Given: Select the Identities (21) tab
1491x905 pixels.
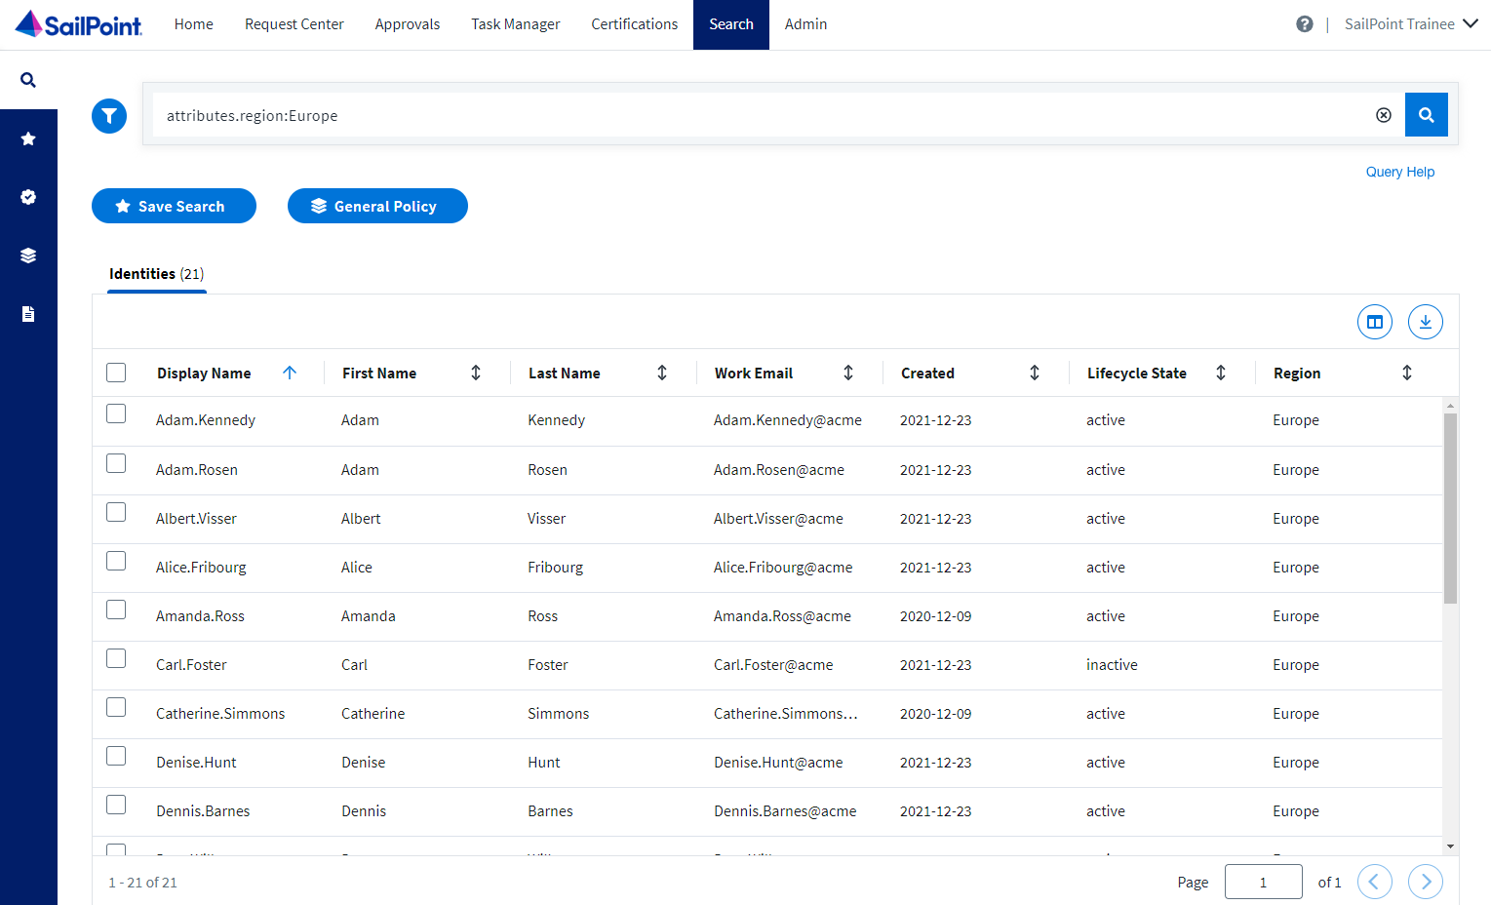Looking at the screenshot, I should 155,274.
